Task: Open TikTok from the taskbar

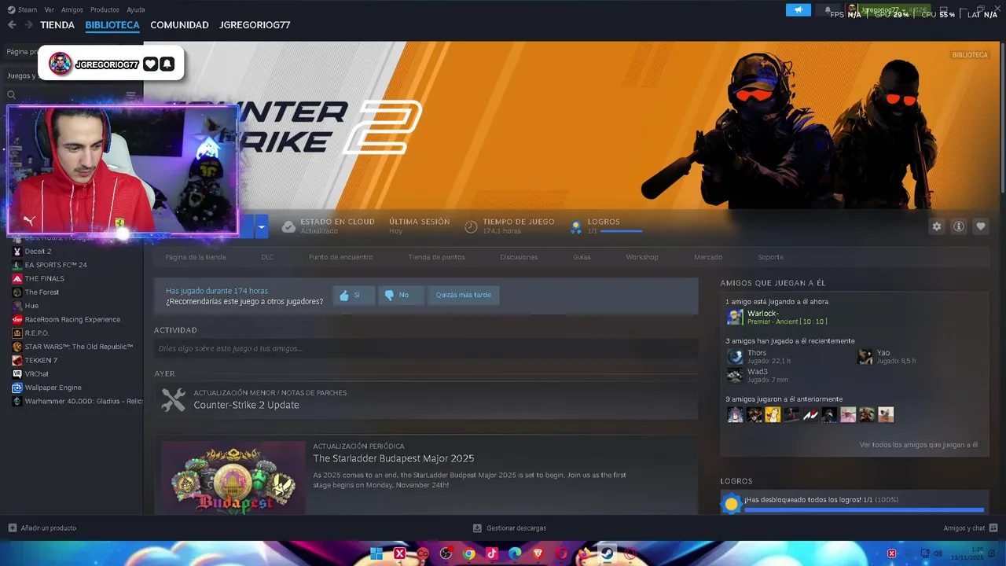Action: pyautogui.click(x=492, y=553)
